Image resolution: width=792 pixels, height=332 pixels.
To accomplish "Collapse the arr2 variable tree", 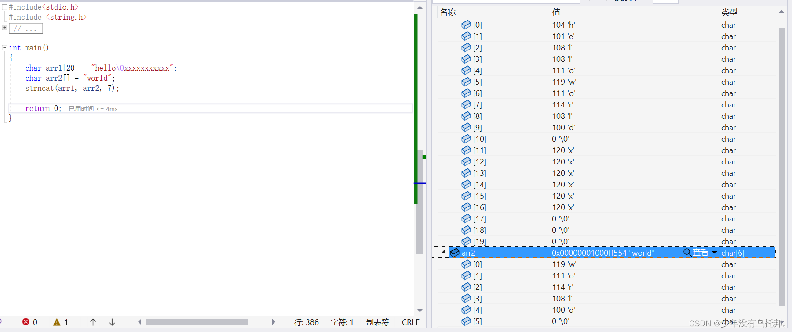I will (x=443, y=252).
